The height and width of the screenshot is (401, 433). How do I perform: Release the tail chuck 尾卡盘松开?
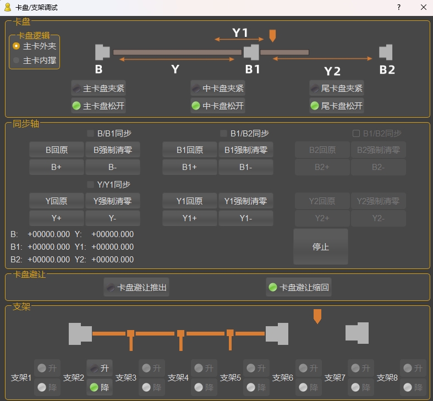click(x=337, y=106)
